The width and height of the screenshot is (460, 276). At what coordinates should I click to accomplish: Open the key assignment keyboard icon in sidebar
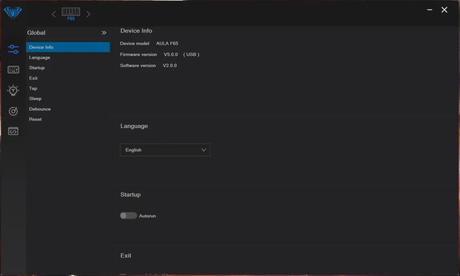[13, 70]
